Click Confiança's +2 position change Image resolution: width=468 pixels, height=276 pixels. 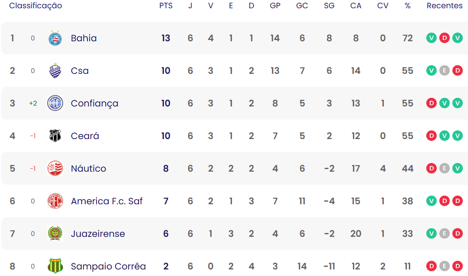33,103
